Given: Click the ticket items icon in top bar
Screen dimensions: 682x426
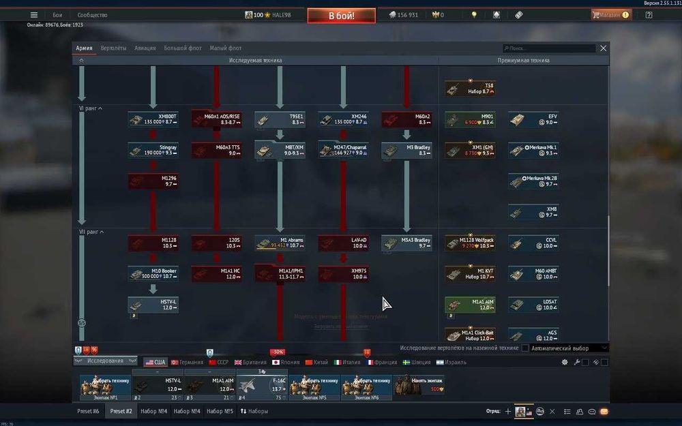Looking at the screenshot, I should (518, 15).
